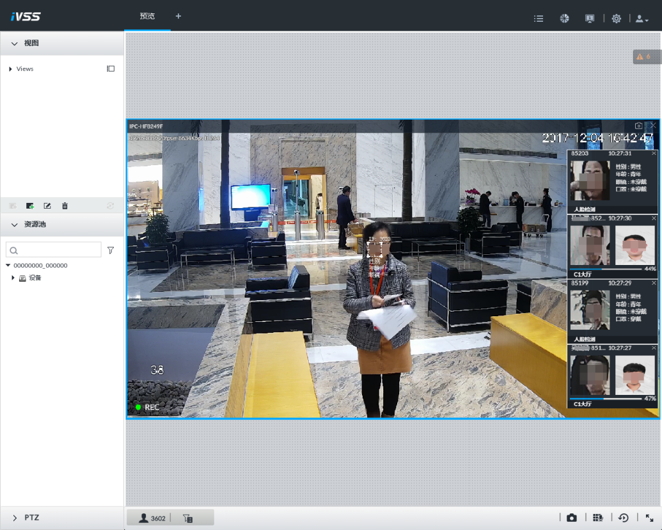The image size is (662, 530).
Task: Expand the 设备 tree node
Action: coord(13,278)
